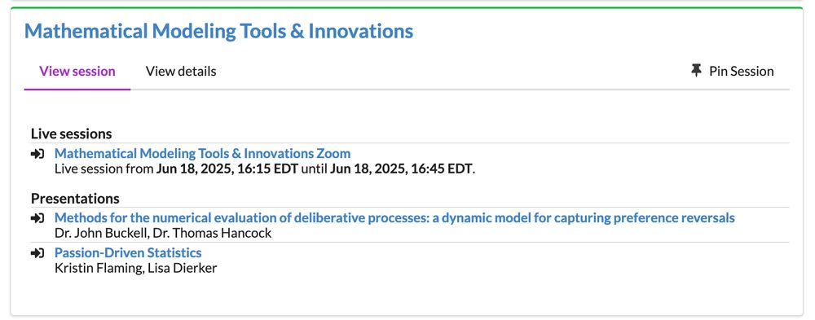Join the Mathematical Modeling Tools & Innovations Zoom link
This screenshot has height=320, width=815.
pos(203,153)
